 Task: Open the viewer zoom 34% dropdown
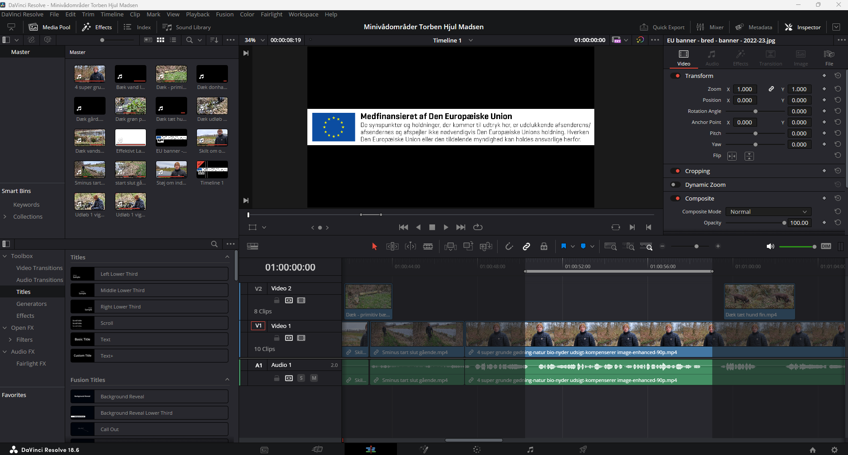click(x=255, y=40)
